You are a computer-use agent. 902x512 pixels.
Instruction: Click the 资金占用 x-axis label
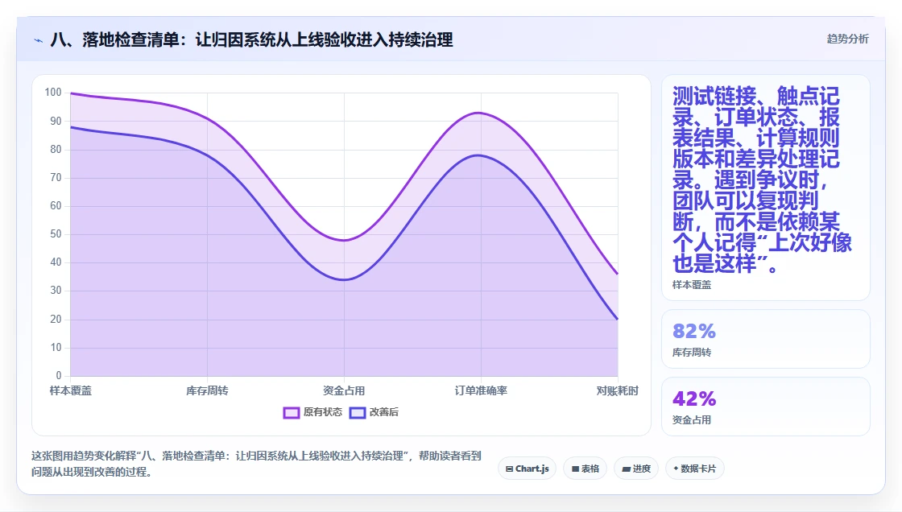click(x=344, y=391)
